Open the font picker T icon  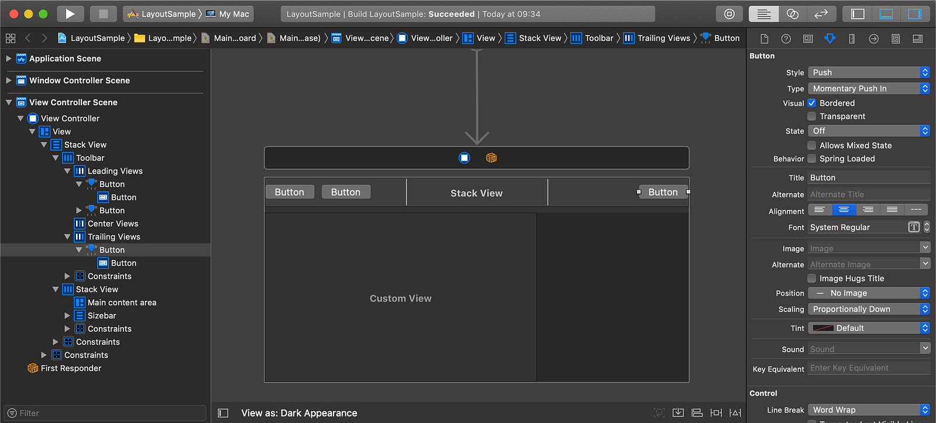914,227
